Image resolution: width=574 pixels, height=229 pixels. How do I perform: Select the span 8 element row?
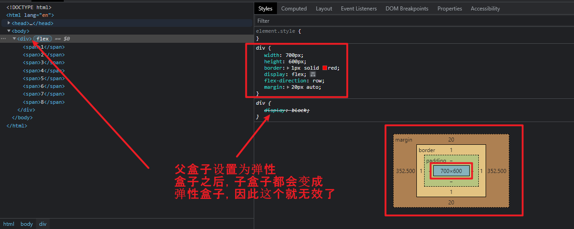pos(44,102)
